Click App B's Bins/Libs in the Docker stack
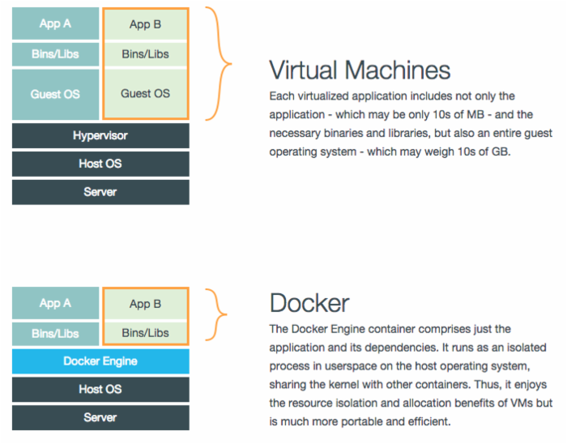The width and height of the screenshot is (567, 444). [x=146, y=333]
